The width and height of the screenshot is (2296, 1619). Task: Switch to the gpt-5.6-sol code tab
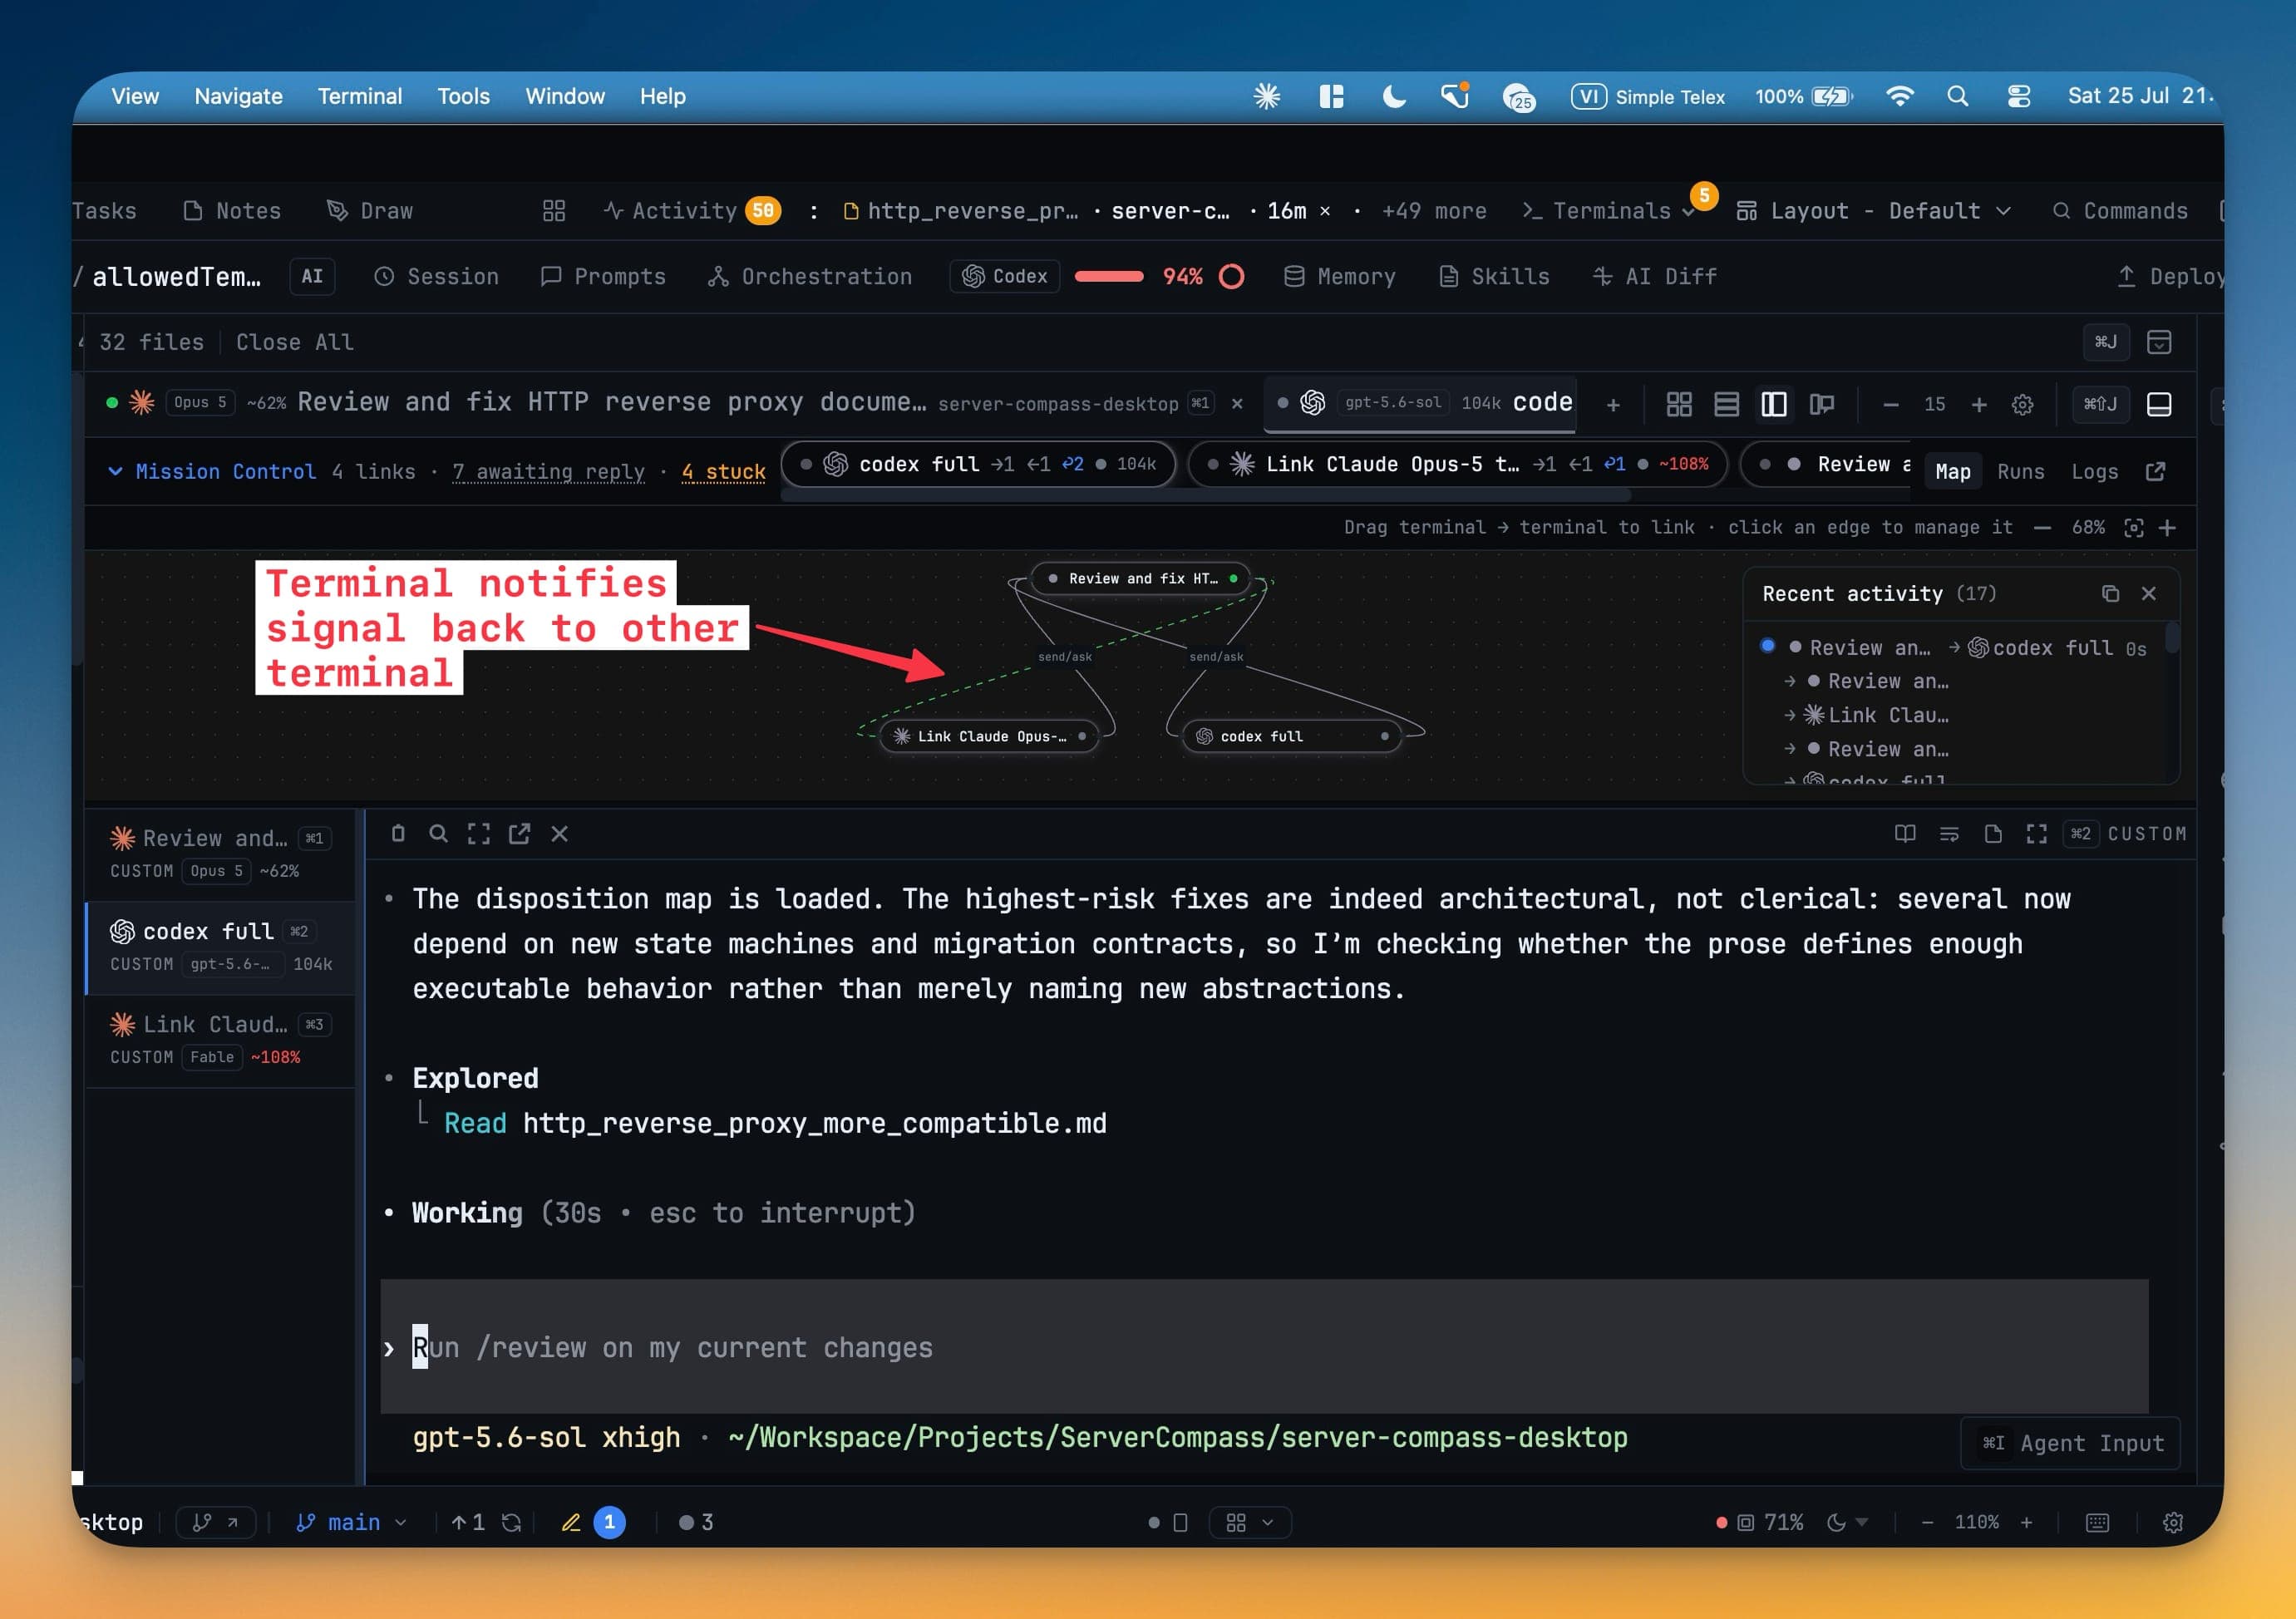(x=1421, y=403)
